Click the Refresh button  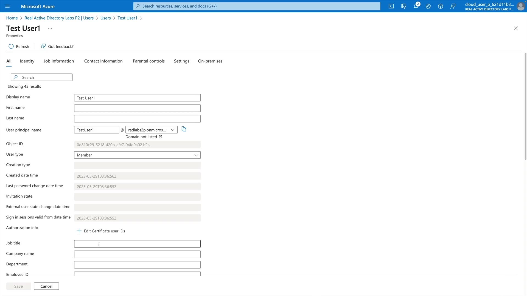click(19, 46)
